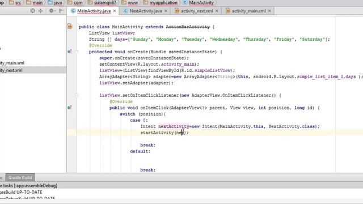Hide the project panel with the pin icon
This screenshot has width=363, height=204.
[61, 11]
